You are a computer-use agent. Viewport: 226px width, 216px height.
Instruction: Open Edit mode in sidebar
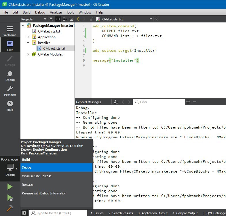tap(10, 46)
